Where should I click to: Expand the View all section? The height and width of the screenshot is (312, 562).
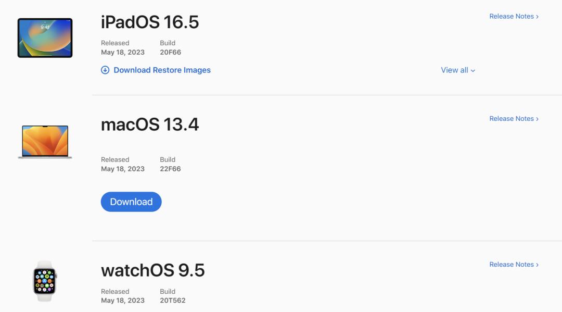click(x=457, y=70)
